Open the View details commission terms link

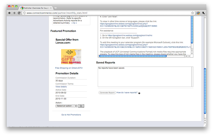coord(61,87)
